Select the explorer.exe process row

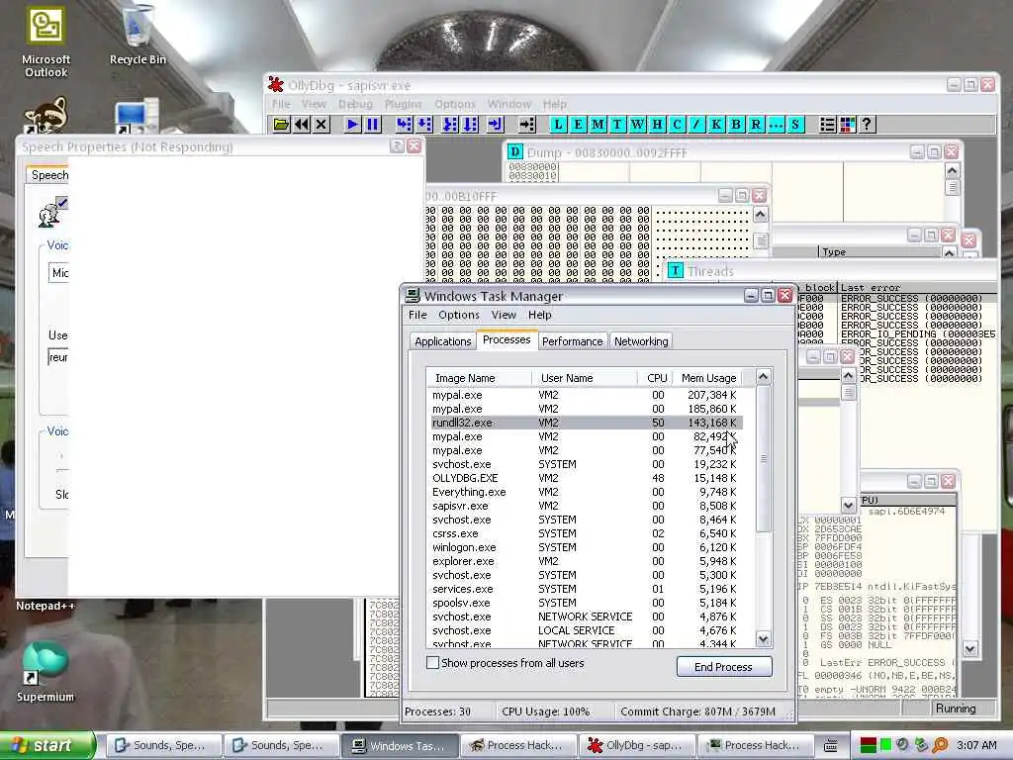click(x=587, y=561)
